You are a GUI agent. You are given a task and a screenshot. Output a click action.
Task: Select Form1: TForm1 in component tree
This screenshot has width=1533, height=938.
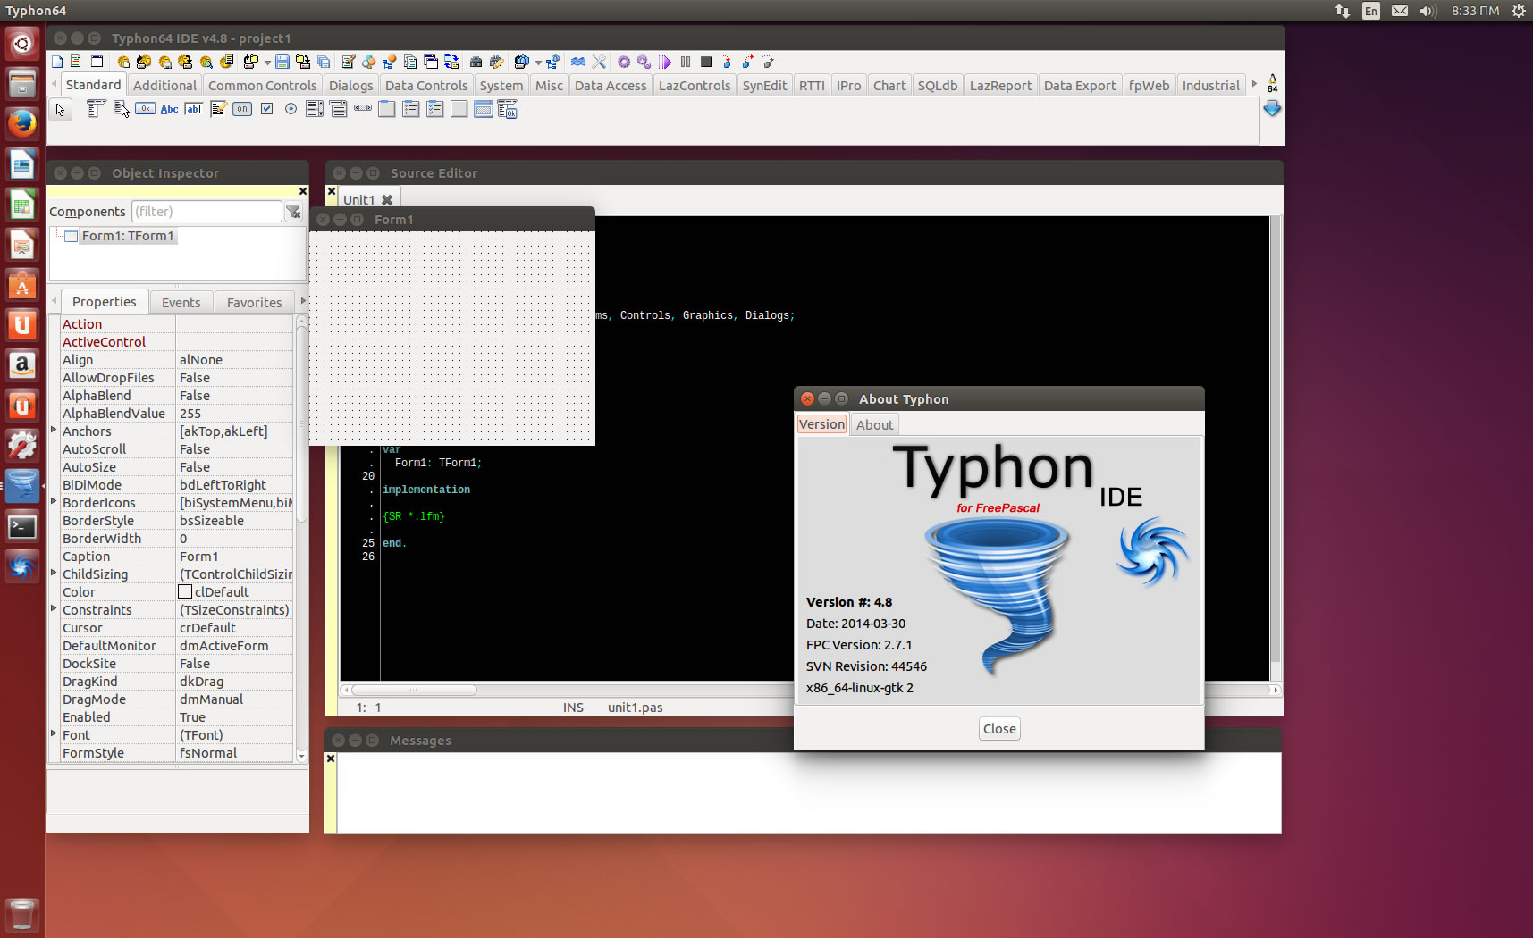point(127,236)
